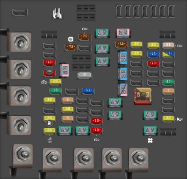
Task: Select the green 30 fuse on right column
Action: (x=168, y=82)
